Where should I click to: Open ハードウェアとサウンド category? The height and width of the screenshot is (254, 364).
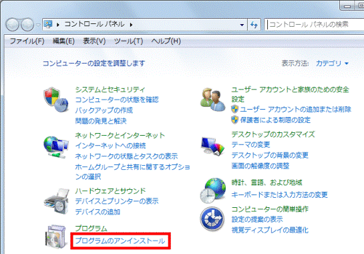point(110,190)
